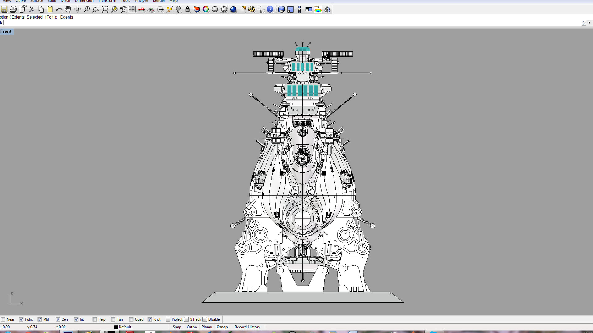Open the Curve menu
593x333 pixels.
21,1
